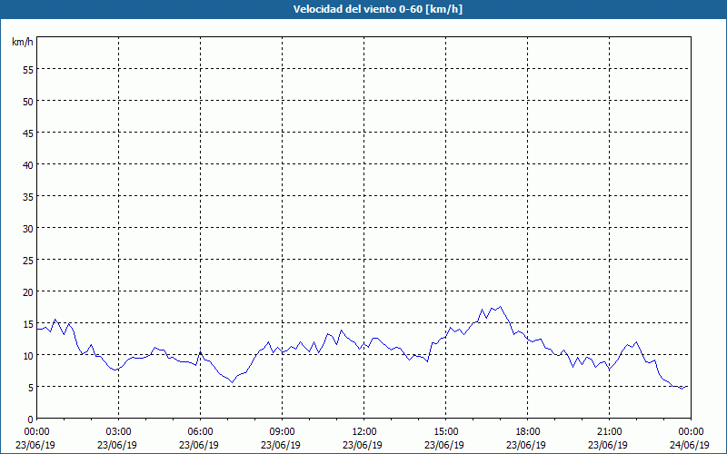Select the y-axis tick label "35"
727x454 pixels.
(x=27, y=197)
